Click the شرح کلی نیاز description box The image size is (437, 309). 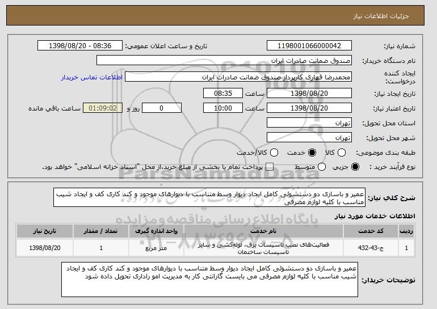tap(209, 198)
